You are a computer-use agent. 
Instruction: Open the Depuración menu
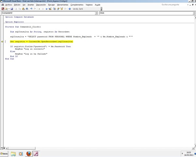tap(41, 5)
